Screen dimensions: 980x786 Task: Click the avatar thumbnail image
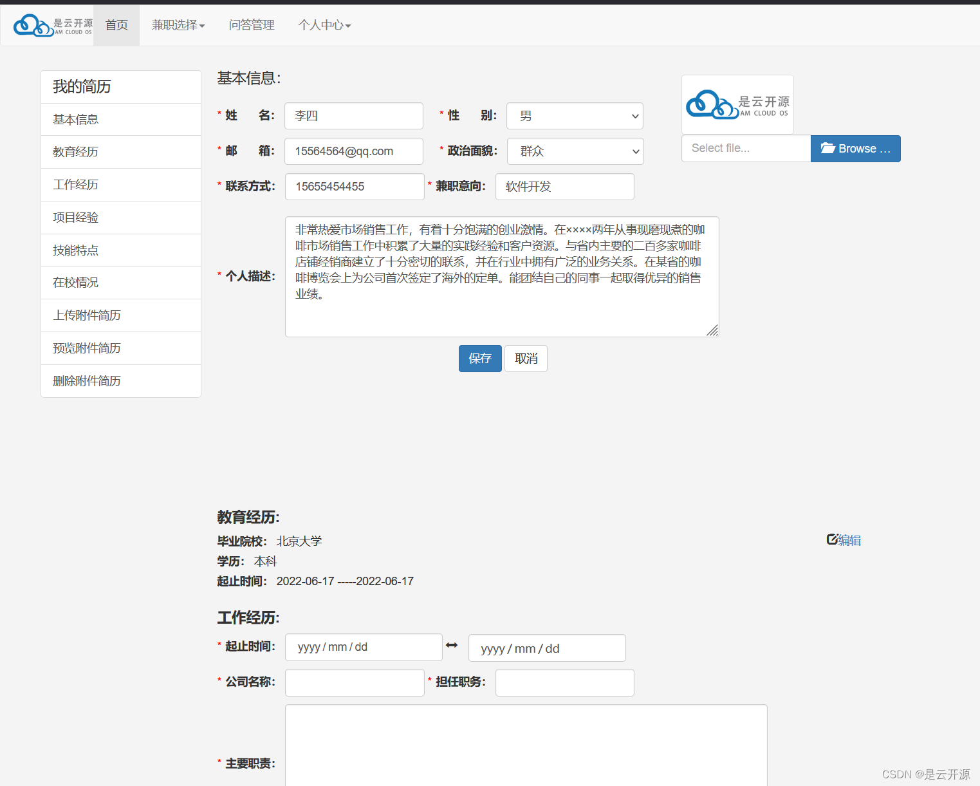click(737, 104)
